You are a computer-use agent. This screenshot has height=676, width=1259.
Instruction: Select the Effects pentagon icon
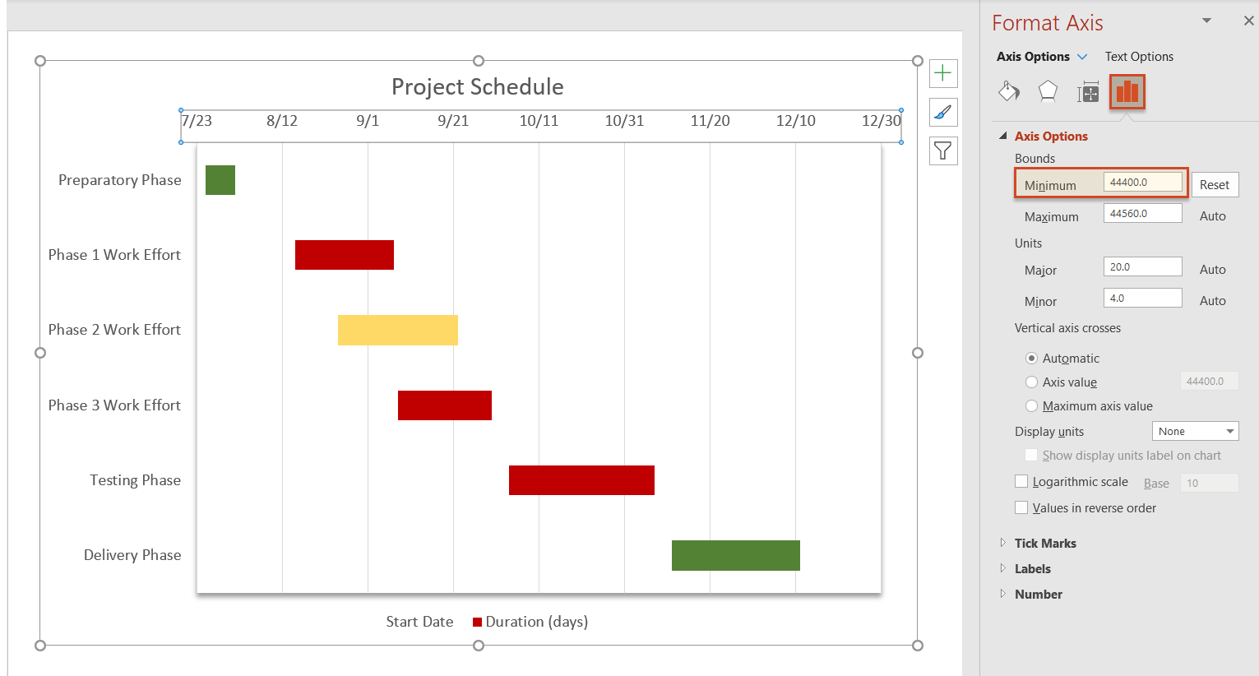pos(1048,91)
